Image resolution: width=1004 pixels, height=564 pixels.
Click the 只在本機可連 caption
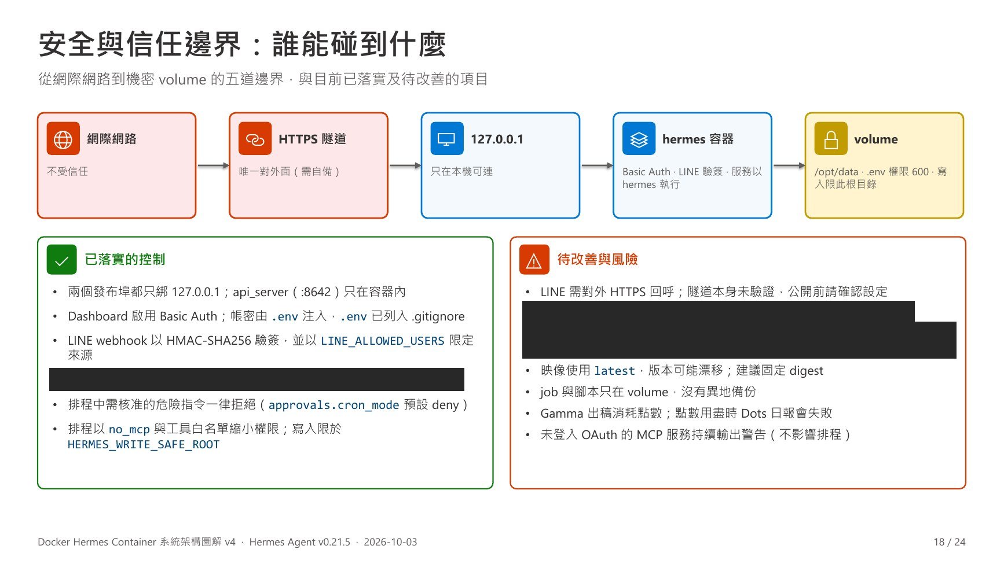pyautogui.click(x=461, y=171)
